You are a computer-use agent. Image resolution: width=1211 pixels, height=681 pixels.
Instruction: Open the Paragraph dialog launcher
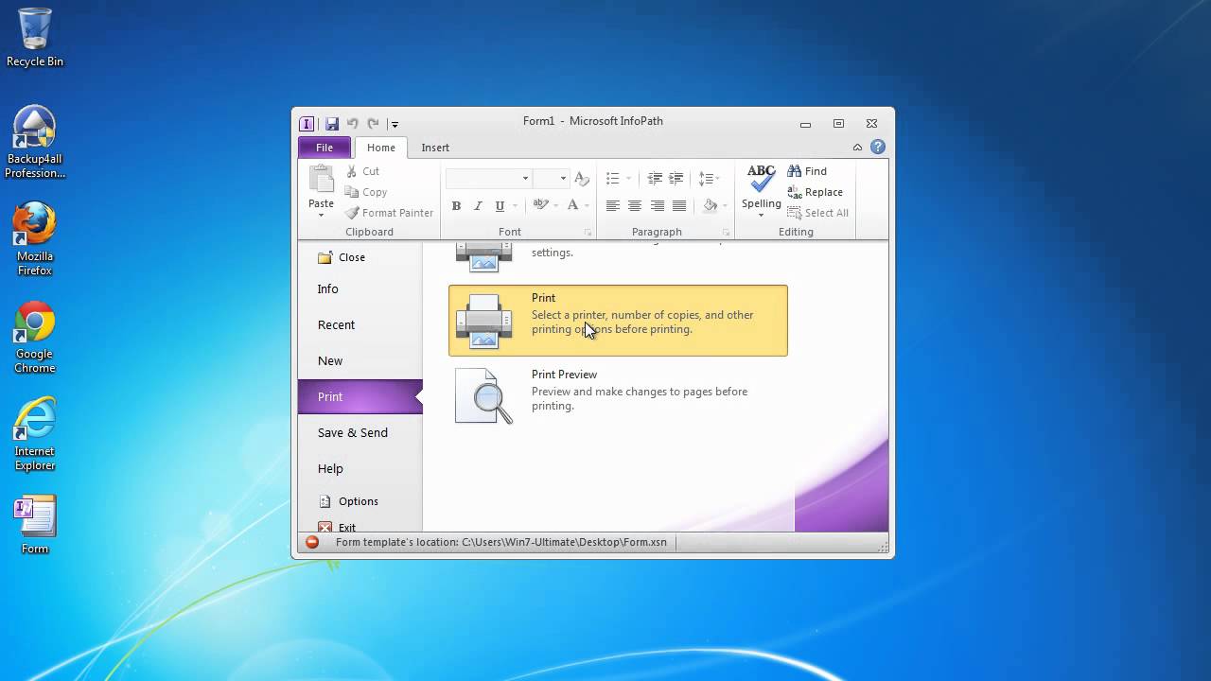point(726,232)
